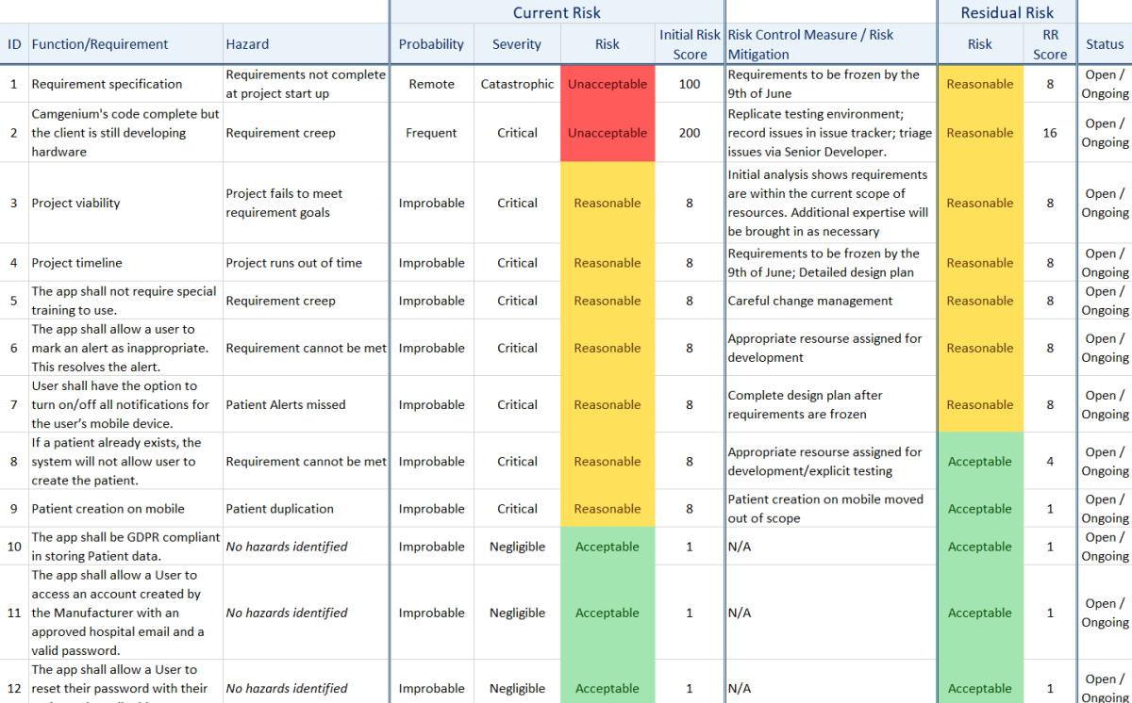This screenshot has width=1132, height=703.
Task: Click the Requirement specification cell
Action: pyautogui.click(x=107, y=84)
